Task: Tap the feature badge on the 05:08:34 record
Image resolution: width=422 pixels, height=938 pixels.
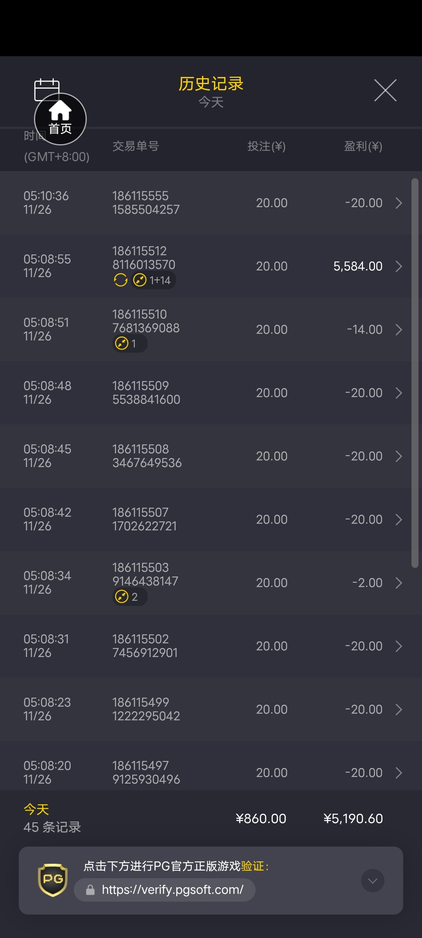Action: (x=129, y=597)
